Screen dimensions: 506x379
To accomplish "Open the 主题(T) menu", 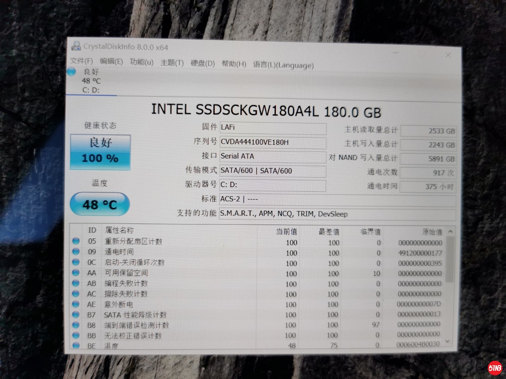I will (172, 63).
